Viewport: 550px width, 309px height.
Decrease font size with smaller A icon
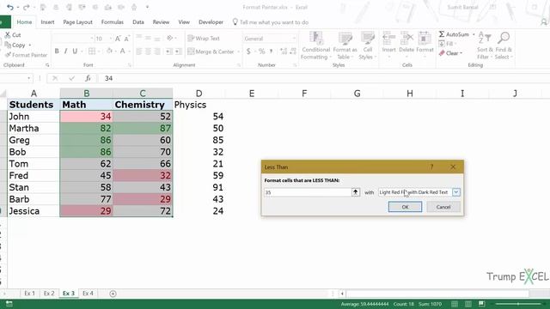[x=126, y=38]
